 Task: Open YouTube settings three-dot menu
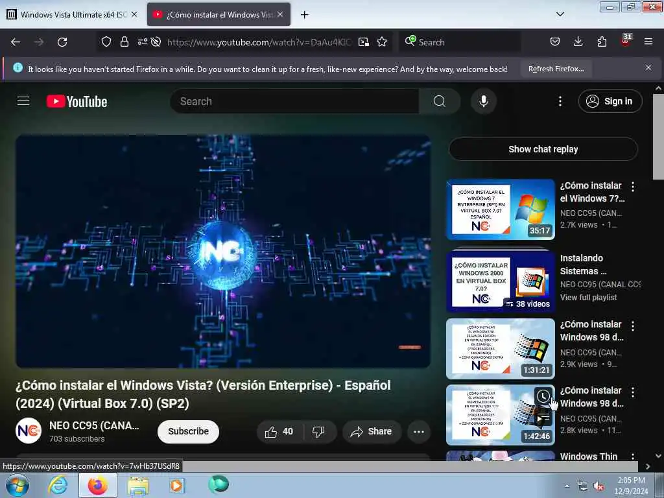tap(560, 101)
